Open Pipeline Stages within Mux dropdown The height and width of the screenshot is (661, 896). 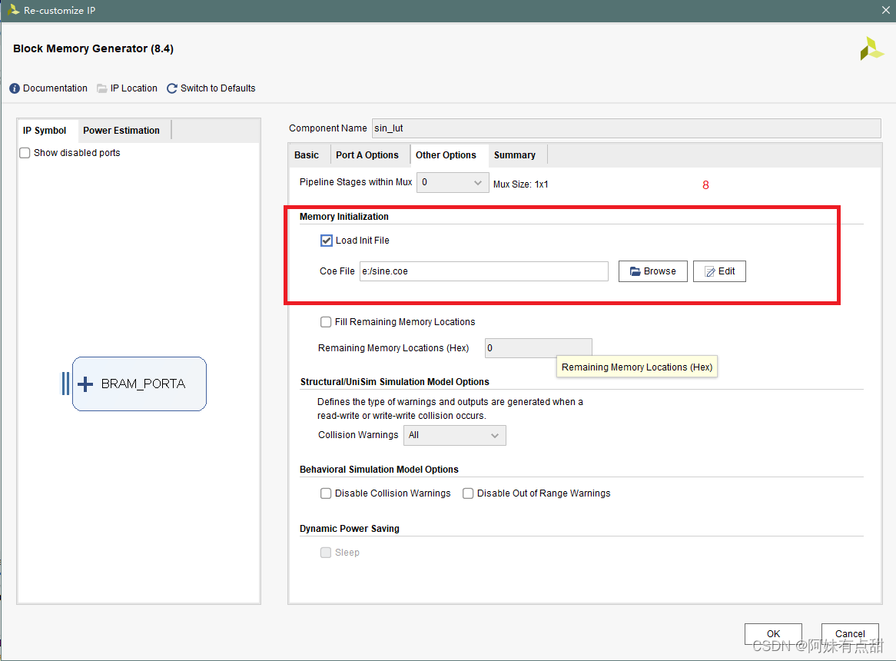[453, 182]
